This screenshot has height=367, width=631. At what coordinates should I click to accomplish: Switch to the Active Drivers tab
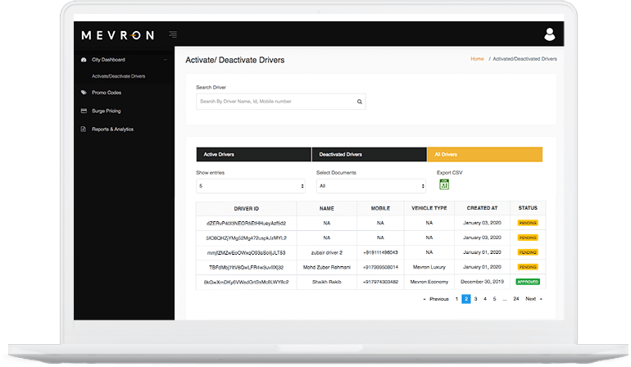coord(253,155)
